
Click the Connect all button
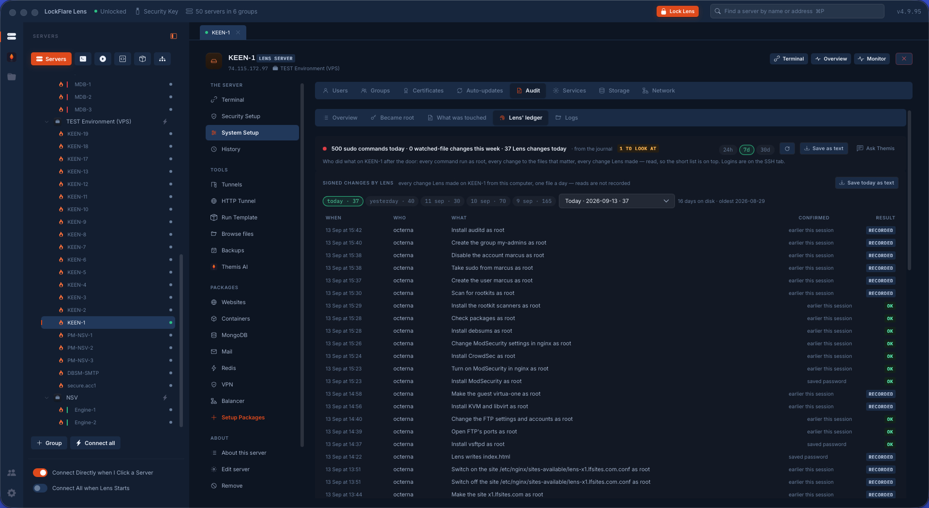[95, 443]
